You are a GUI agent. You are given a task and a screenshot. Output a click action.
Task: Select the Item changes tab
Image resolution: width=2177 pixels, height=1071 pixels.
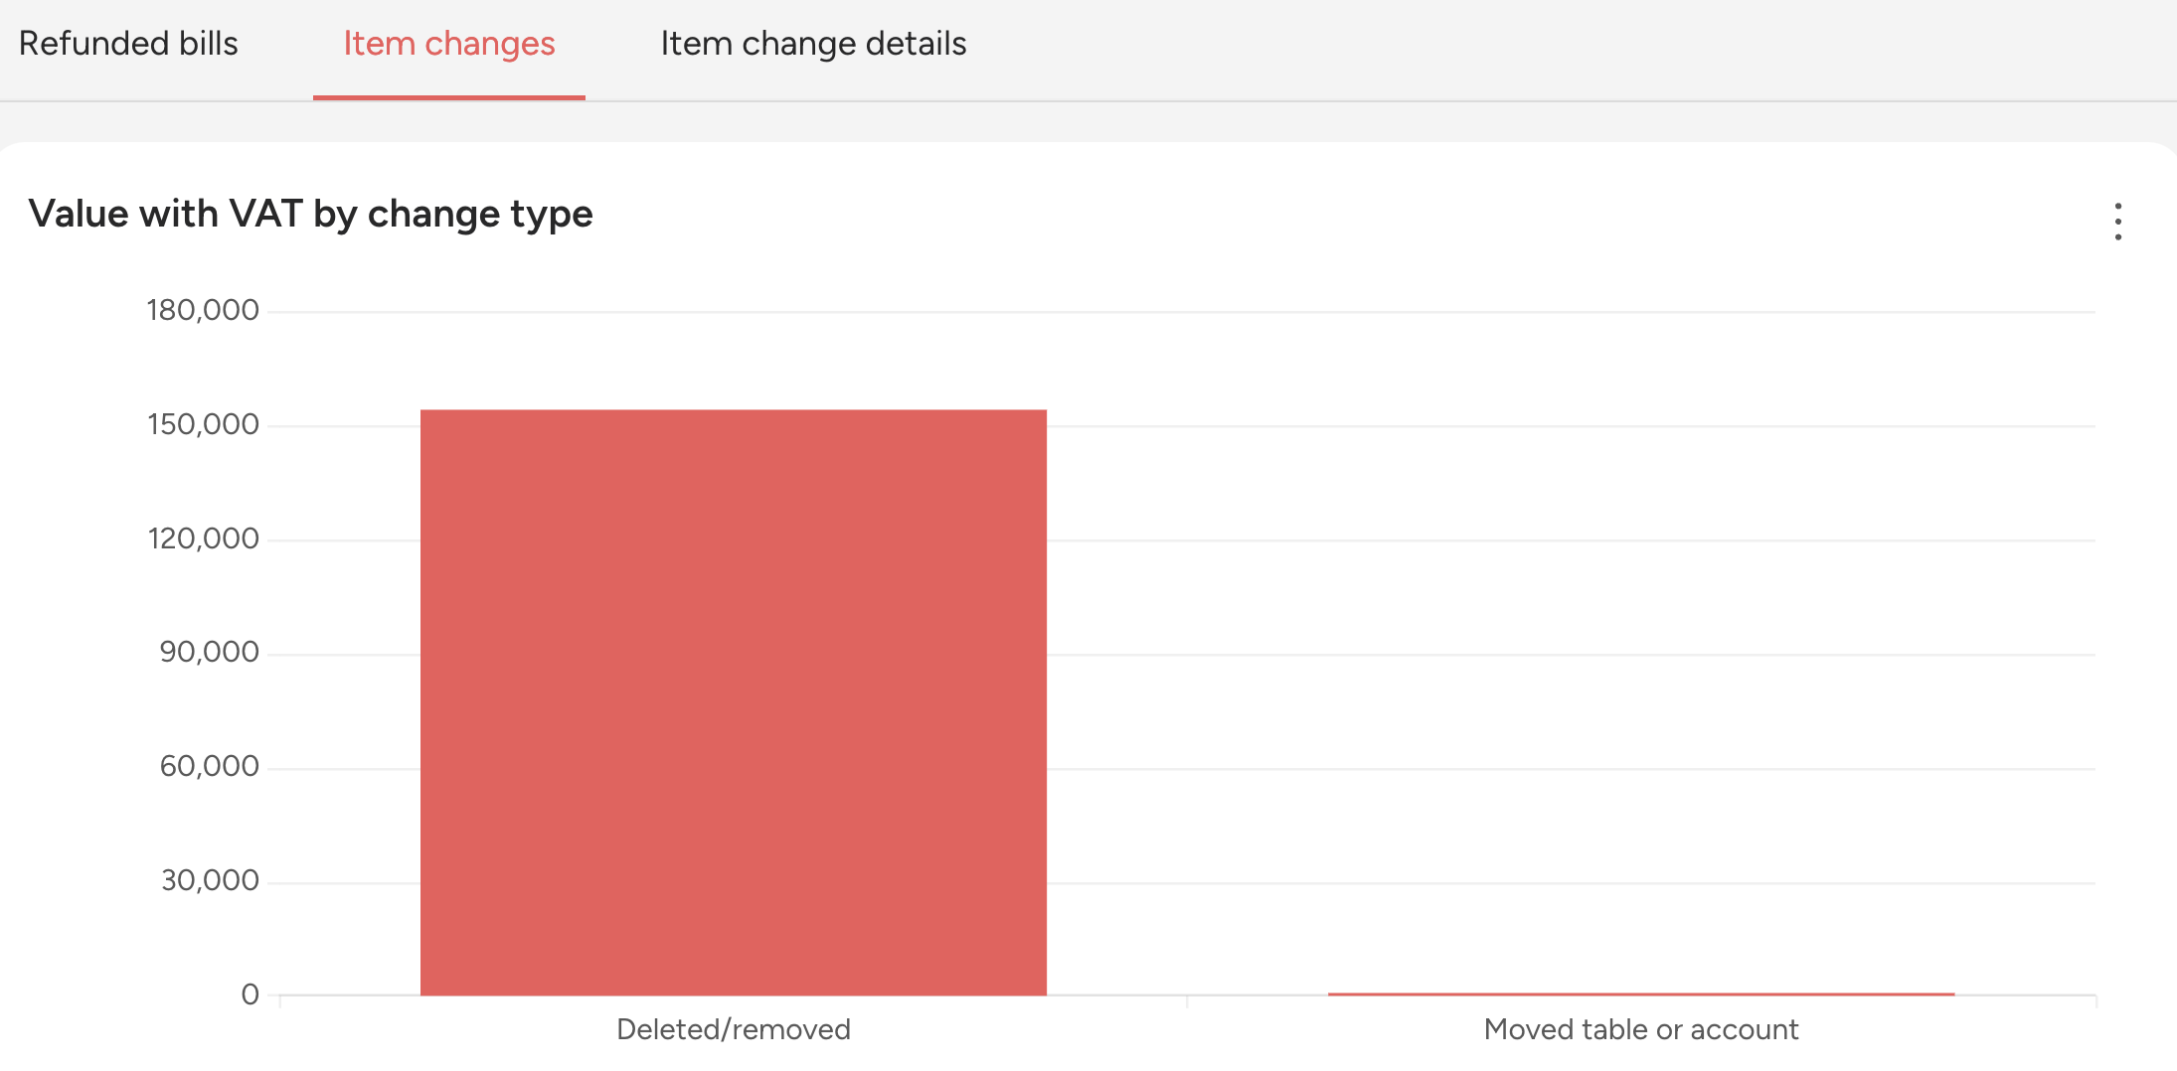point(449,44)
